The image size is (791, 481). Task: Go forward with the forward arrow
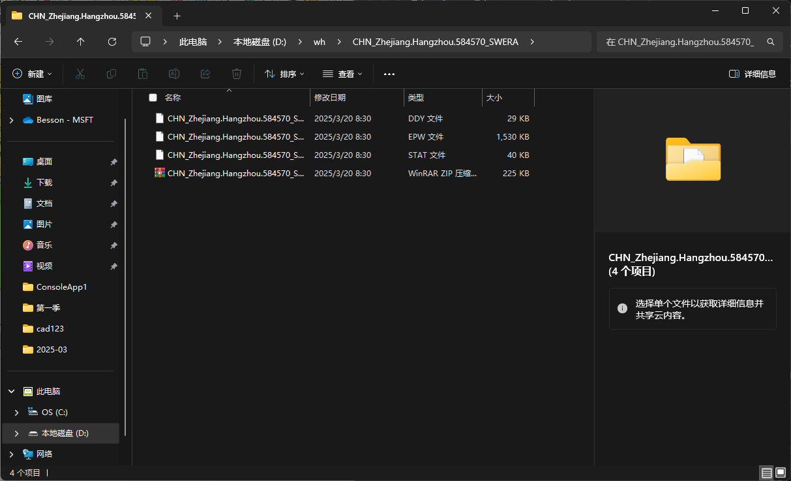50,41
